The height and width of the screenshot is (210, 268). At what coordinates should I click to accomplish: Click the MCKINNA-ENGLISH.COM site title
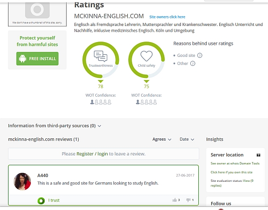pyautogui.click(x=109, y=16)
